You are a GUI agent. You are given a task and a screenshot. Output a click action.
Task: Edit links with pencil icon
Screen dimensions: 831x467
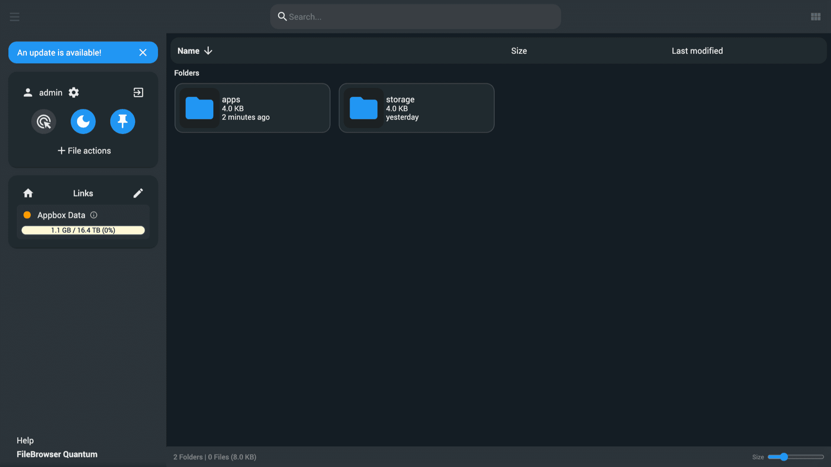138,193
